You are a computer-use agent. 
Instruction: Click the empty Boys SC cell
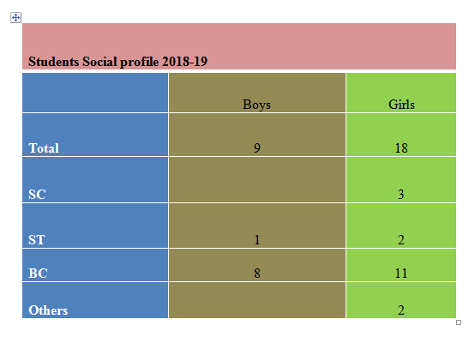(x=257, y=180)
